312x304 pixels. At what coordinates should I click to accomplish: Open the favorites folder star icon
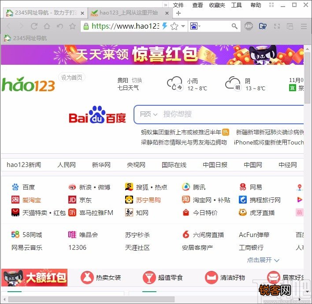pos(263,26)
